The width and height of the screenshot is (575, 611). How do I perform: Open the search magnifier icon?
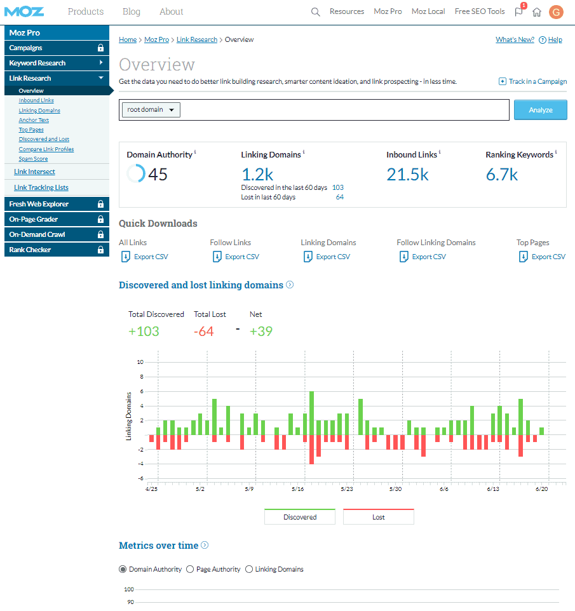[315, 12]
